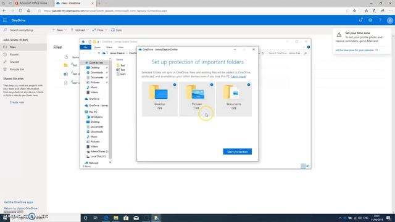The image size is (395, 222).
Task: Select Quick access in Explorer tree
Action: 96,63
